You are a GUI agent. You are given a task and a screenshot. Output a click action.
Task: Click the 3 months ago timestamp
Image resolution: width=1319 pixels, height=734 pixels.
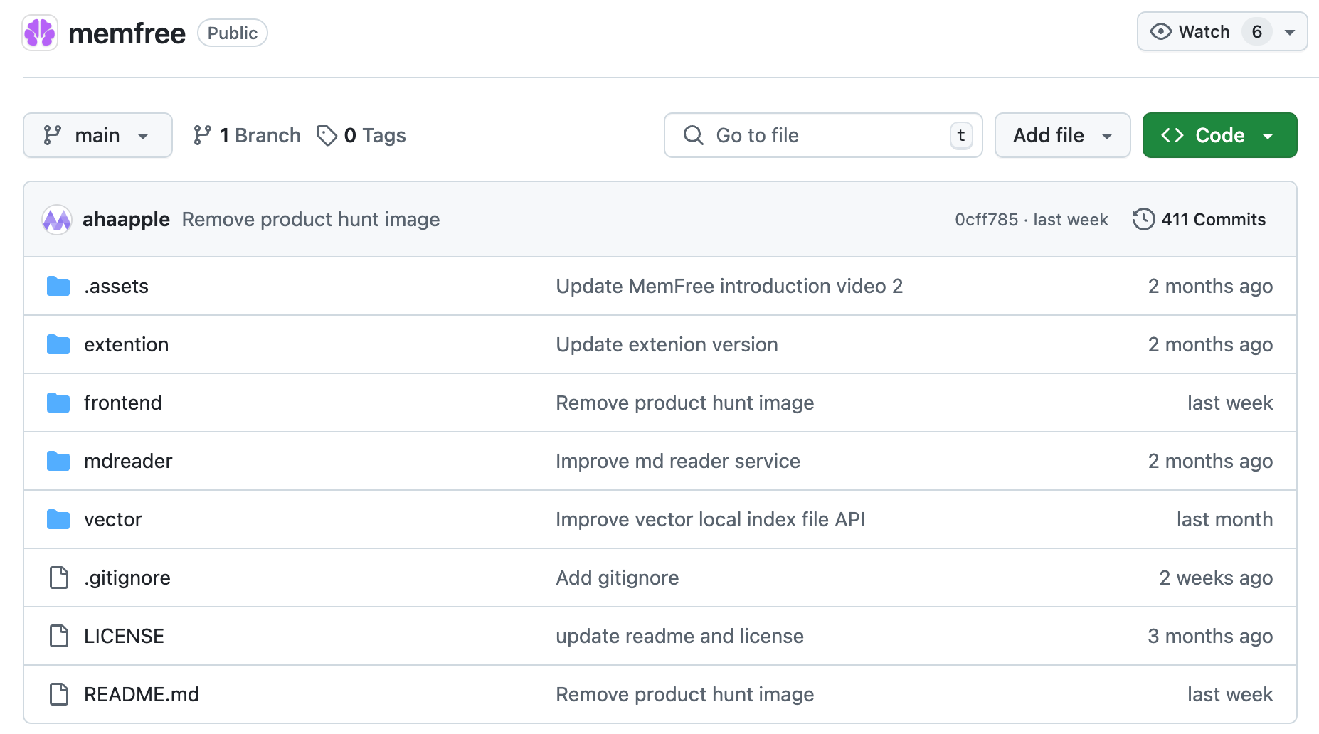point(1210,636)
